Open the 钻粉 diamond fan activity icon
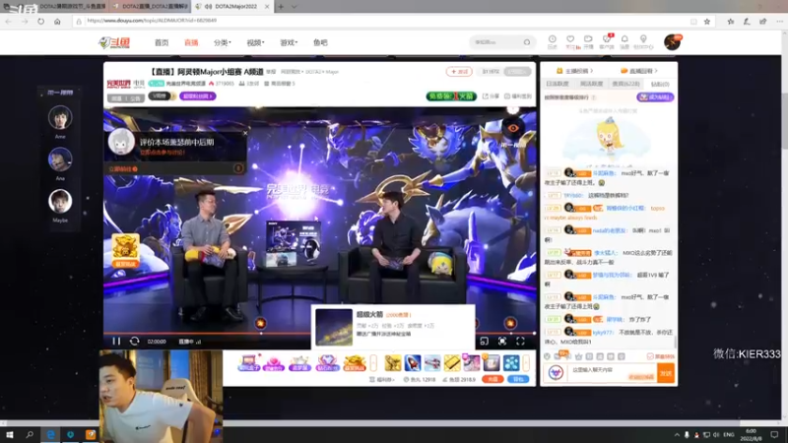This screenshot has height=443, width=788. (327, 362)
